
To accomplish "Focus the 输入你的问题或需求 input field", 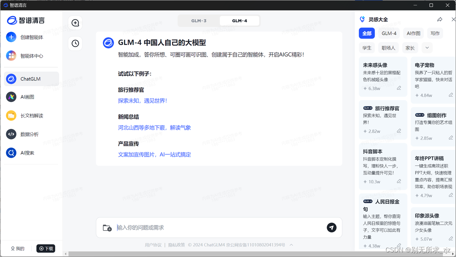I will tap(219, 227).
